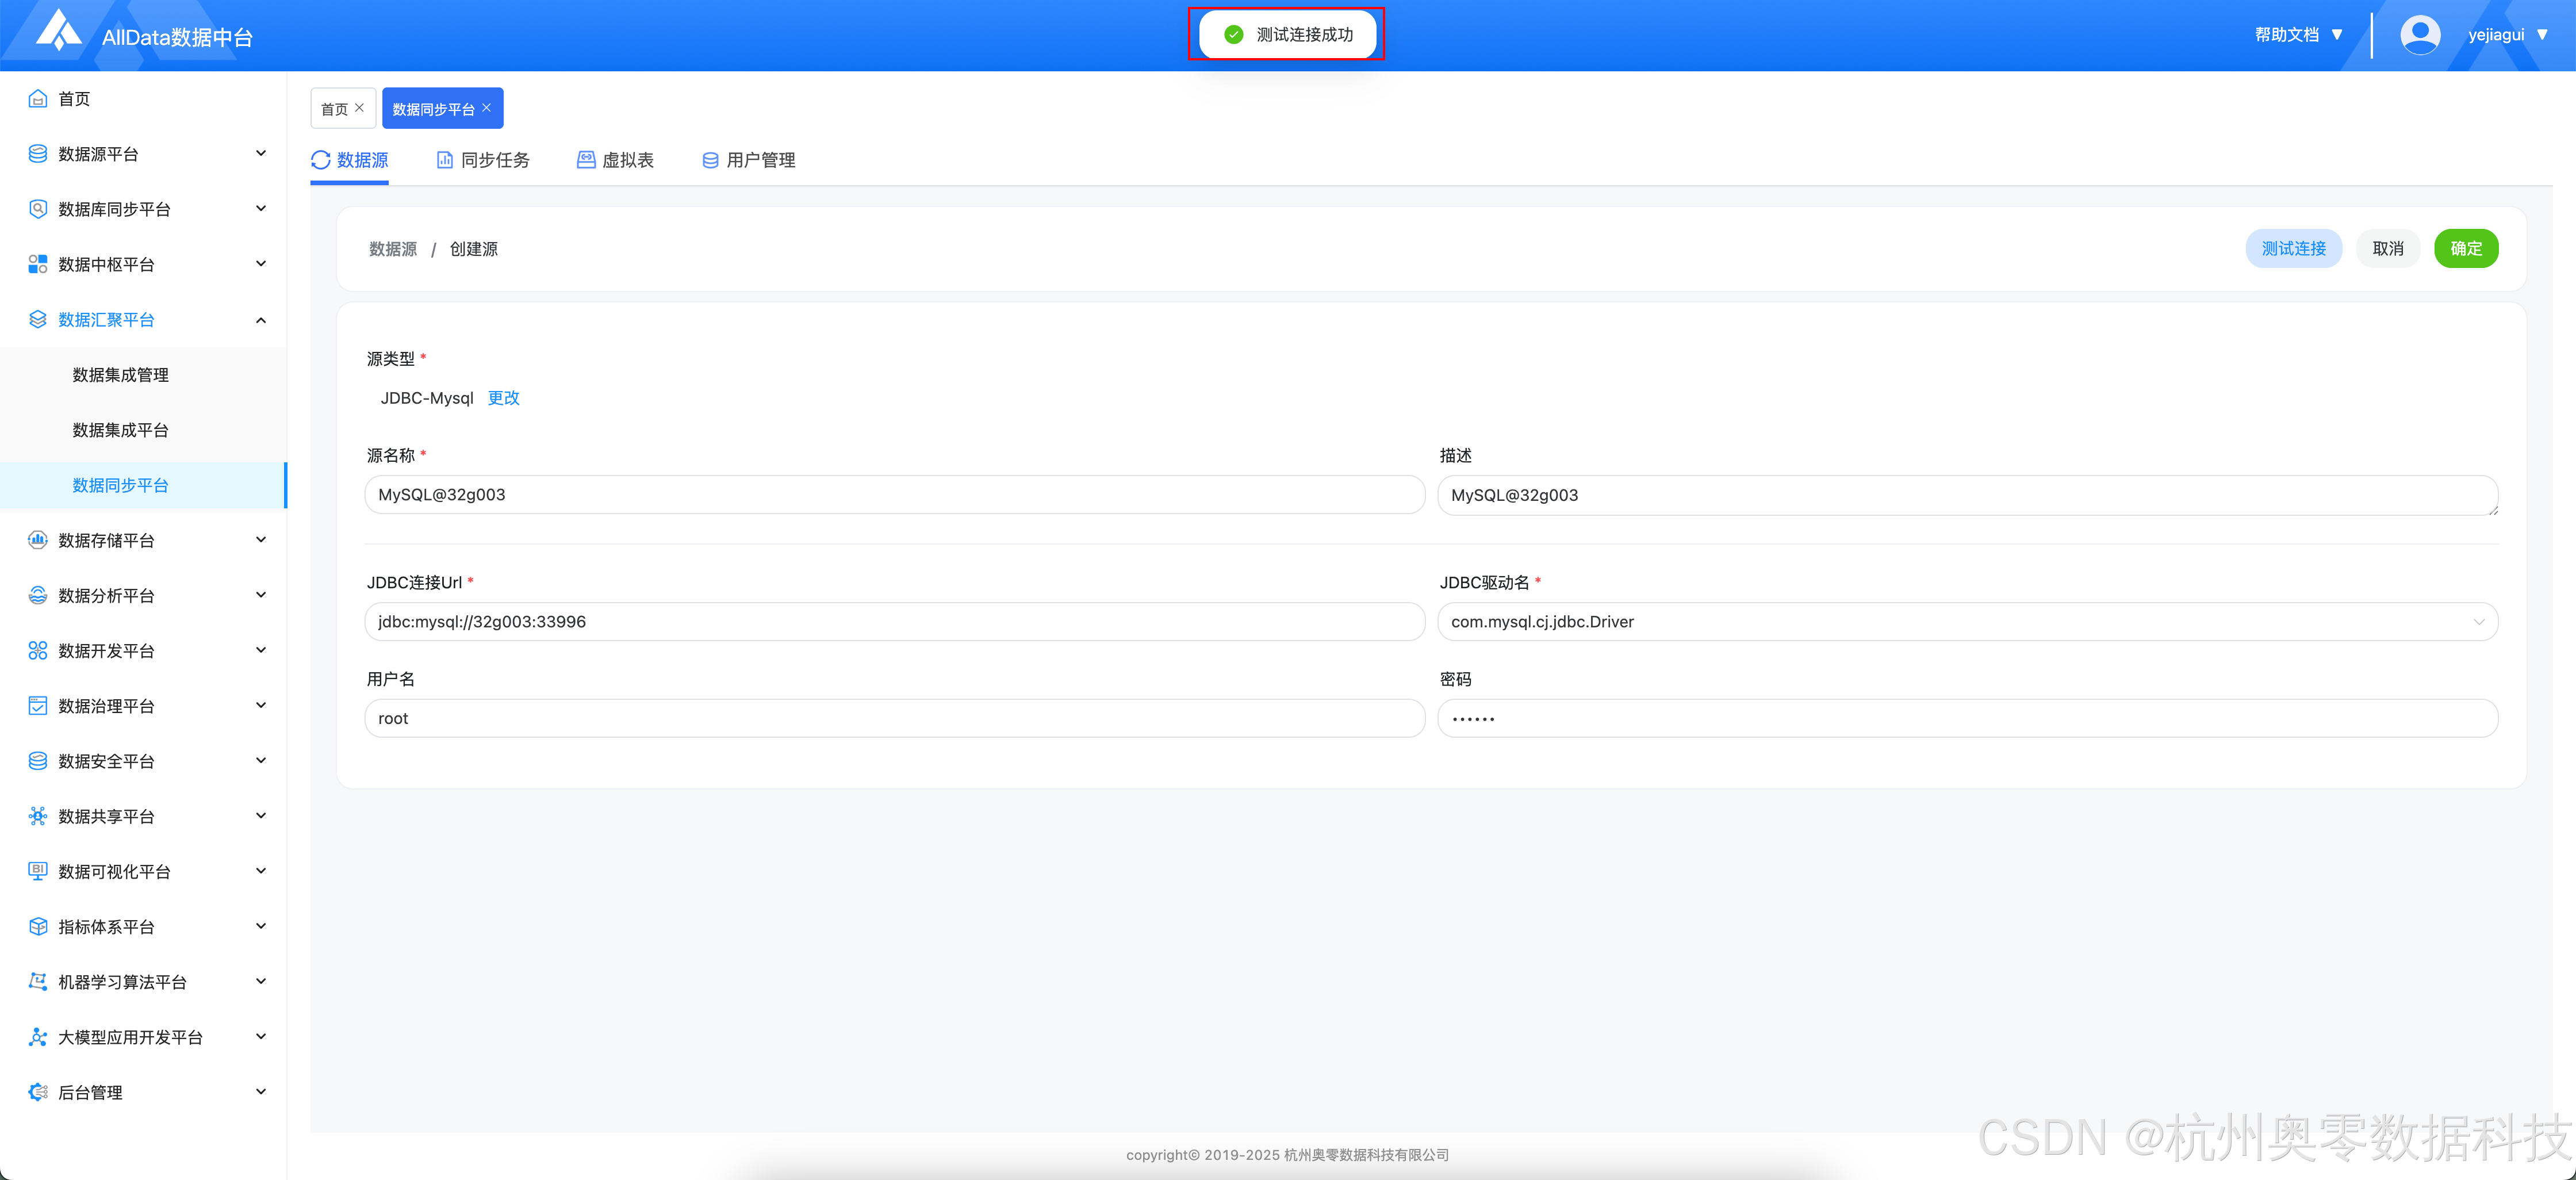This screenshot has width=2576, height=1180.
Task: Click the 数据中枢平台 sidebar icon
Action: click(x=38, y=264)
